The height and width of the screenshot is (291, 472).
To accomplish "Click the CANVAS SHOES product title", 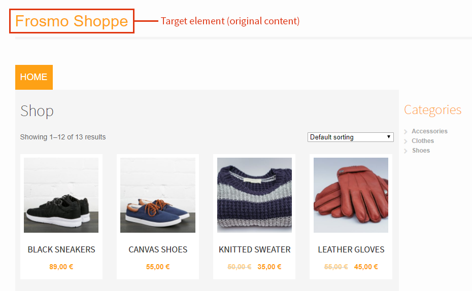I will pos(158,249).
